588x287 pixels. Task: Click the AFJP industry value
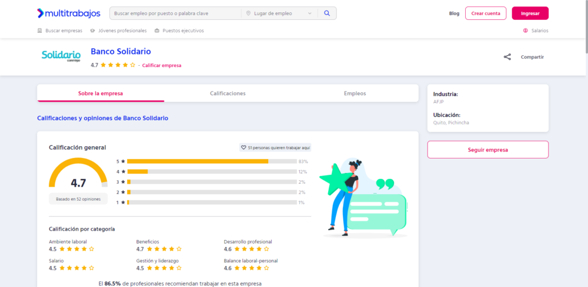(439, 102)
